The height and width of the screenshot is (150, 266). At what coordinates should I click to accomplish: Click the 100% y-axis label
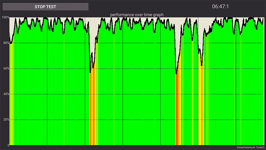pyautogui.click(x=5, y=17)
